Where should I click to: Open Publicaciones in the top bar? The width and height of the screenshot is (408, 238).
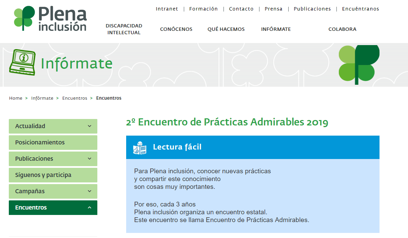point(312,9)
